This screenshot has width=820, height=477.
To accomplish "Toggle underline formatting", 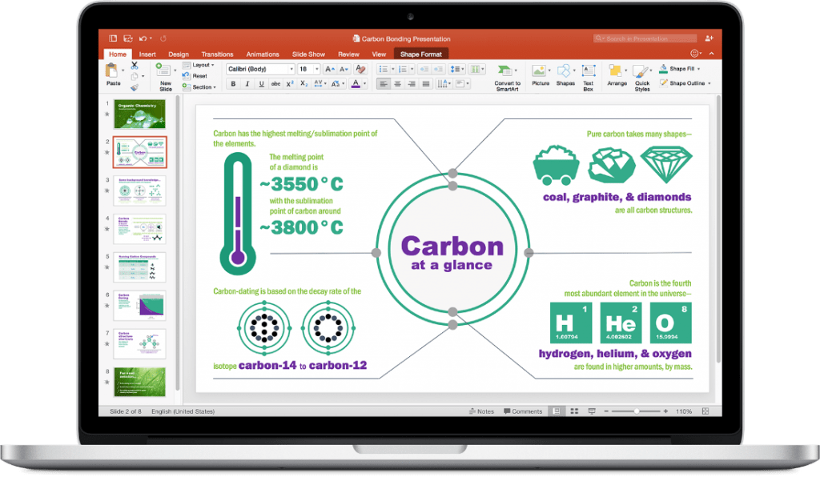I will pos(260,83).
